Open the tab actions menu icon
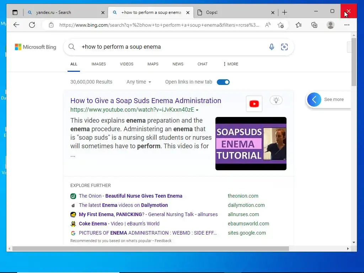 pos(15,12)
